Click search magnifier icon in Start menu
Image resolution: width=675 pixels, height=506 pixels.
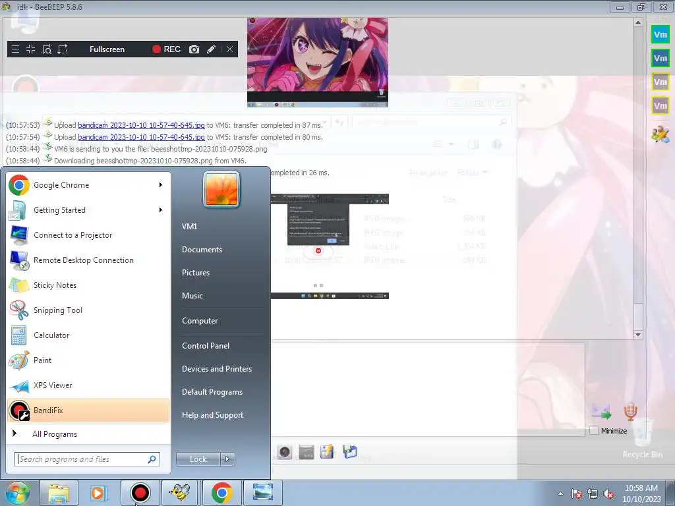(152, 459)
